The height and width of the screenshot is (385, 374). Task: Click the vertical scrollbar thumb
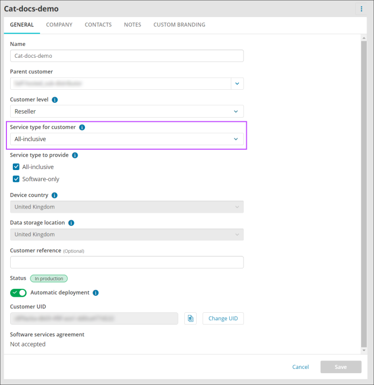(364, 194)
